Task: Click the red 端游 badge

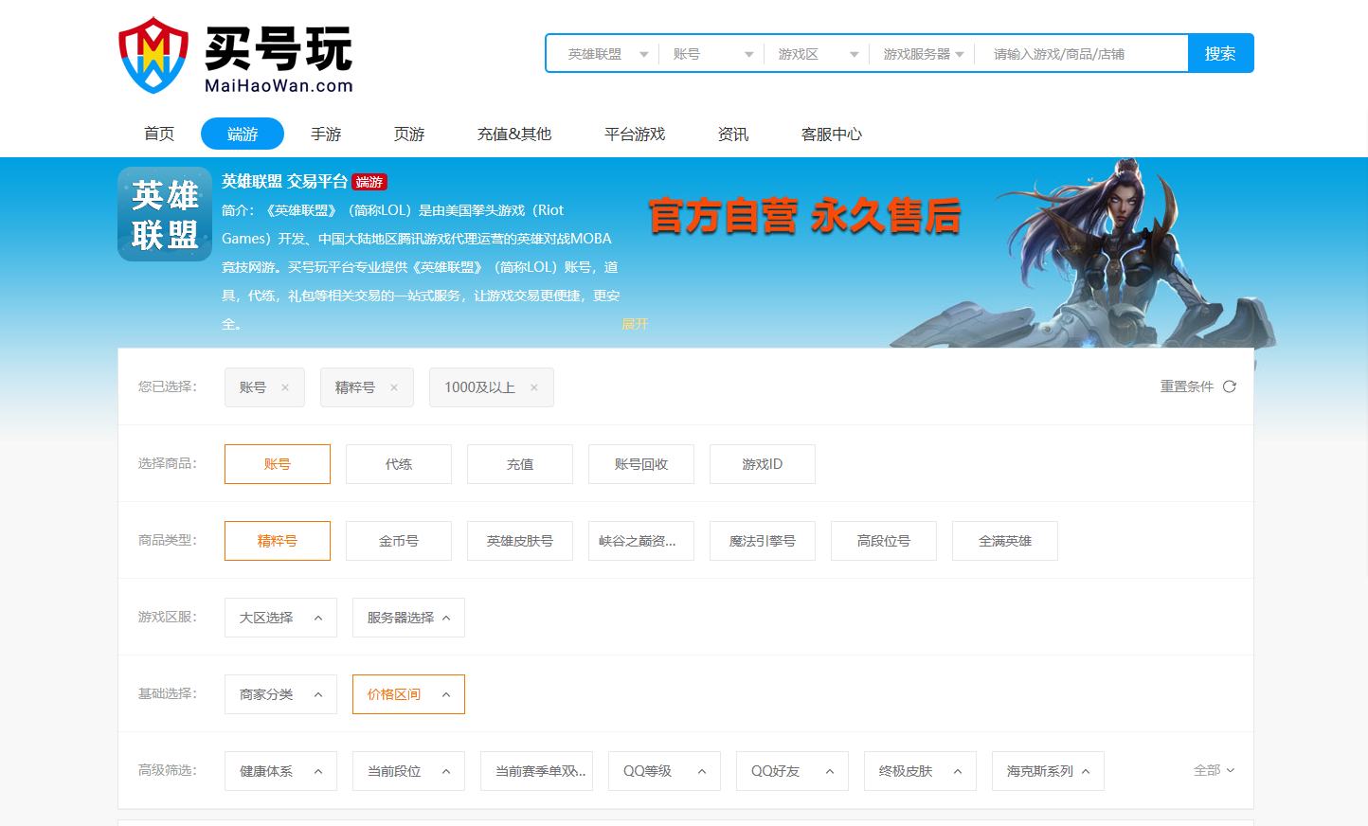Action: click(x=369, y=182)
